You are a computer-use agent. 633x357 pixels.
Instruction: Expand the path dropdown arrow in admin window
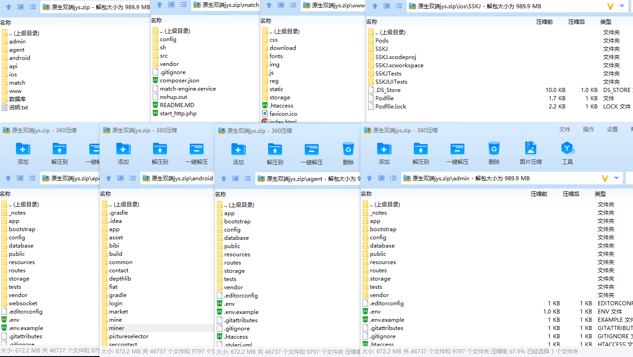(x=616, y=178)
